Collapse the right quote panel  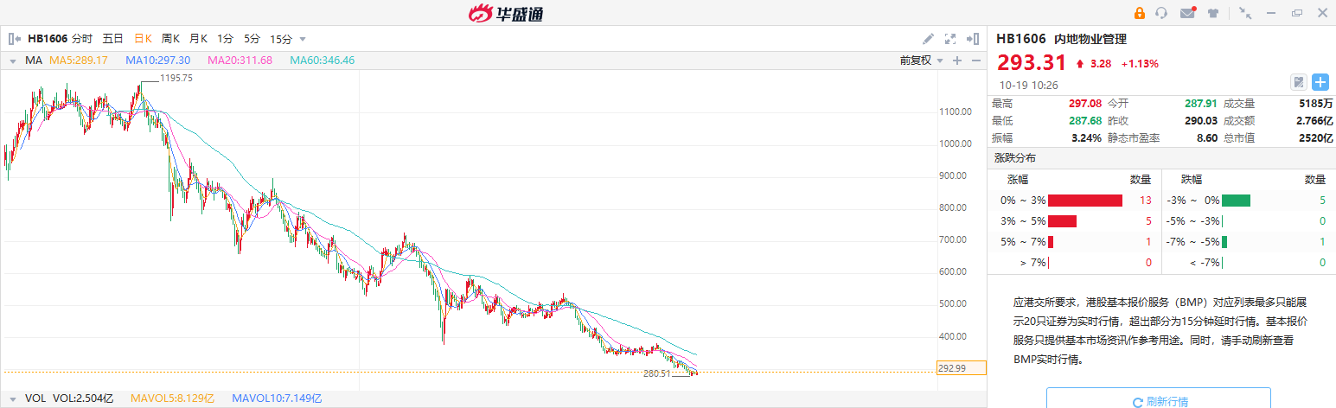click(x=974, y=39)
